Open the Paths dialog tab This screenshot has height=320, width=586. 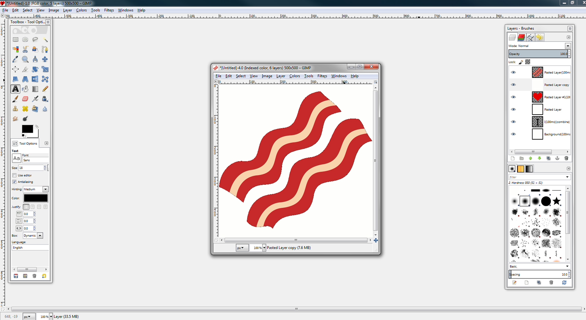(x=530, y=37)
